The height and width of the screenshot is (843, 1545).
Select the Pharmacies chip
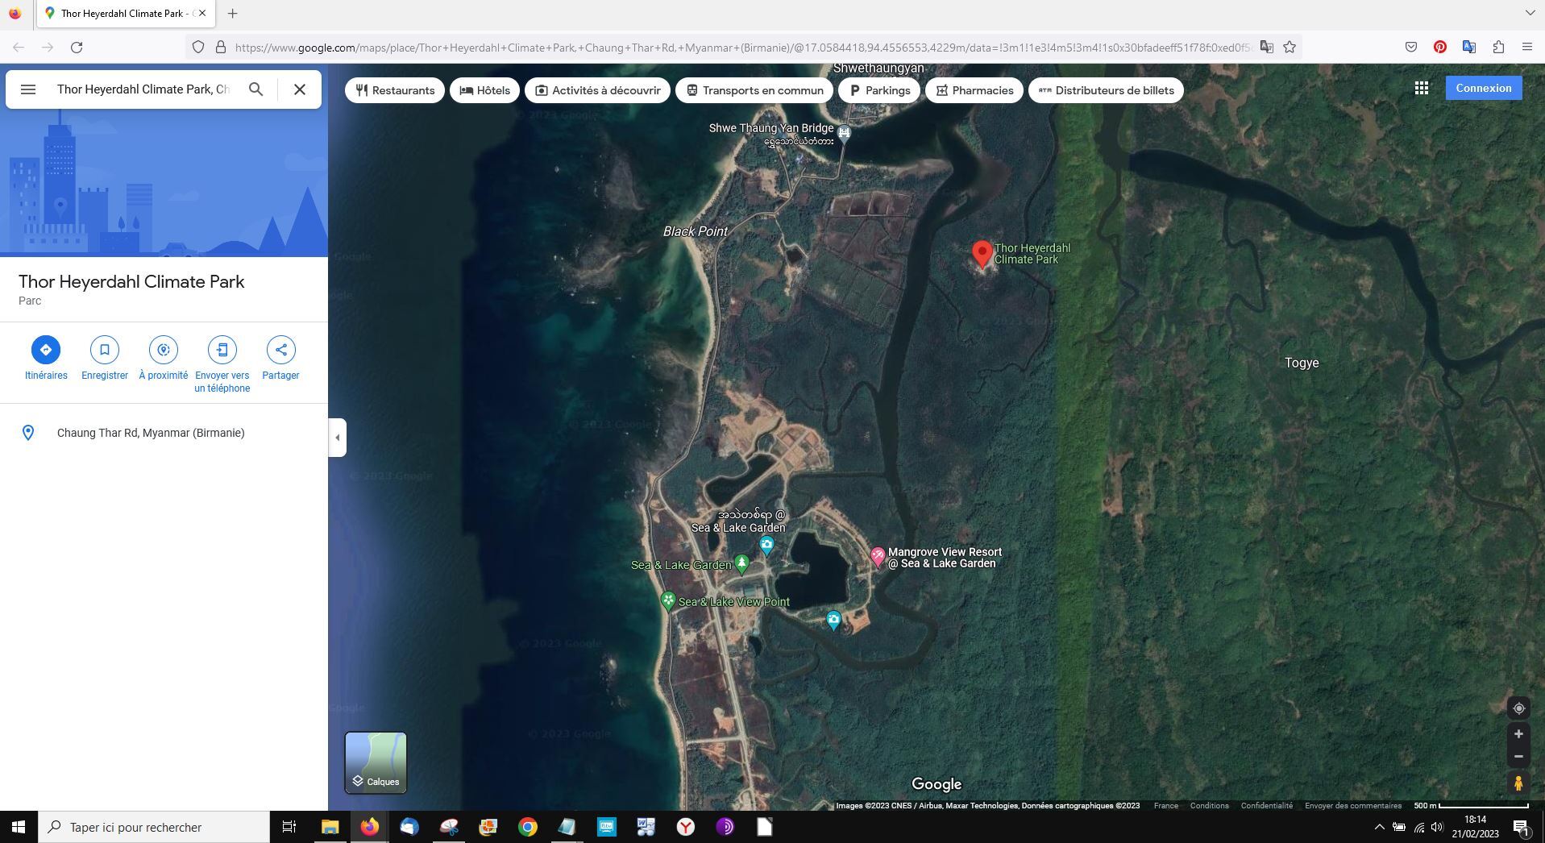974,90
